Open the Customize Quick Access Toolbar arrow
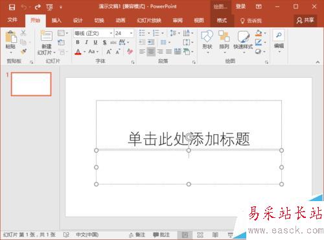This screenshot has height=240, width=324. pyautogui.click(x=61, y=7)
